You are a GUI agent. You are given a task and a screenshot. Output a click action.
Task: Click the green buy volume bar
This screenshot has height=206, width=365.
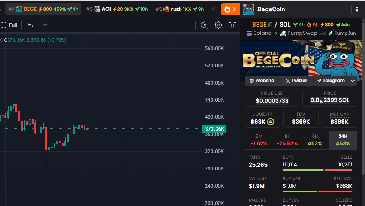[300, 191]
